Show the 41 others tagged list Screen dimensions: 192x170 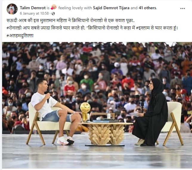tap(148, 8)
